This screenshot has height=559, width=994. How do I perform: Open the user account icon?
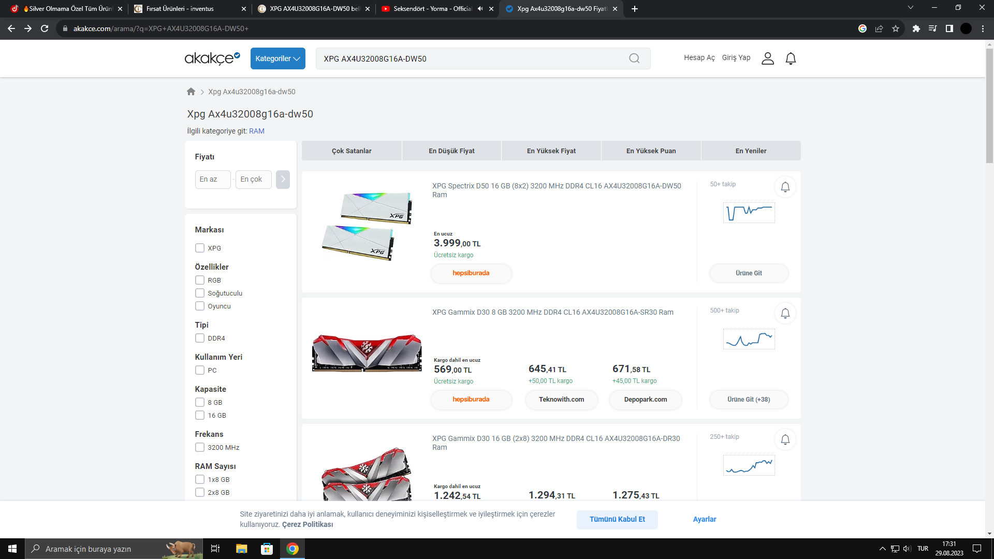[x=767, y=58]
